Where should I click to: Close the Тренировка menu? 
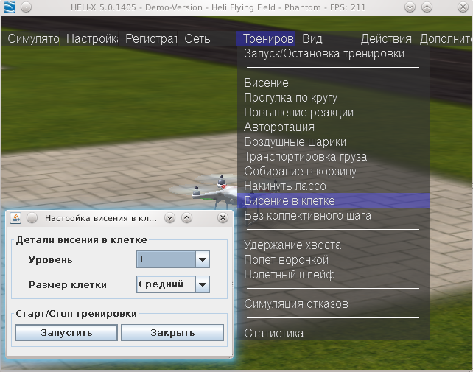(x=266, y=38)
